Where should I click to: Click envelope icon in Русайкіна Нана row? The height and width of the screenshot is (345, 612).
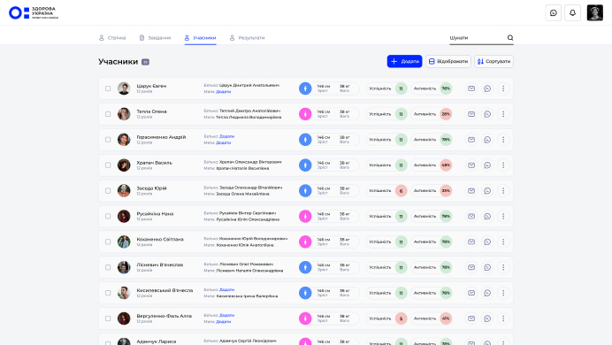click(x=471, y=216)
